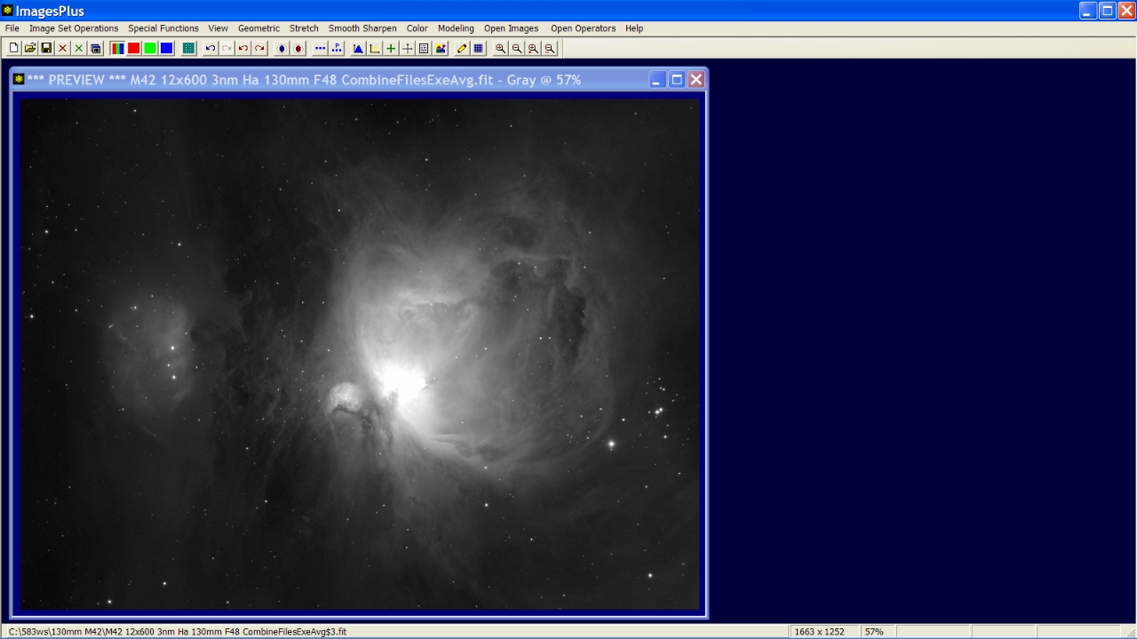This screenshot has height=639, width=1137.
Task: Click the blue grid table icon
Action: click(479, 48)
